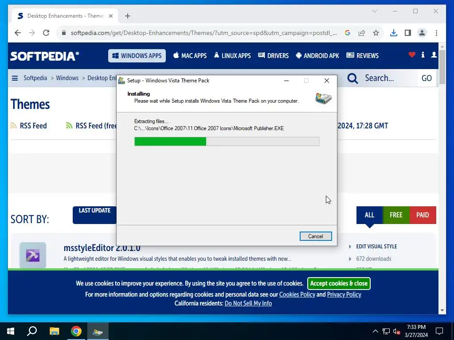Viewport: 454px width, 340px height.
Task: Click the Softpedia search magnifier icon
Action: pyautogui.click(x=352, y=78)
